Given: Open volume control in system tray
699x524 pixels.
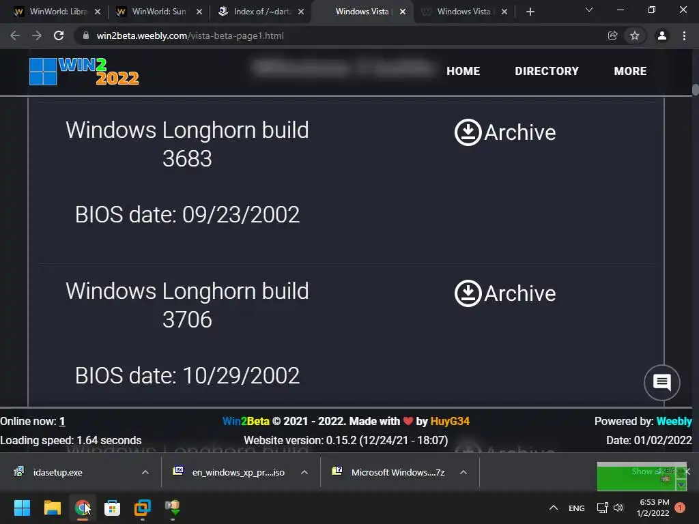Looking at the screenshot, I should (x=618, y=508).
